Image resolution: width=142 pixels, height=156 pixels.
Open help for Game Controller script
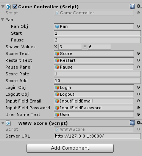click(x=132, y=6)
